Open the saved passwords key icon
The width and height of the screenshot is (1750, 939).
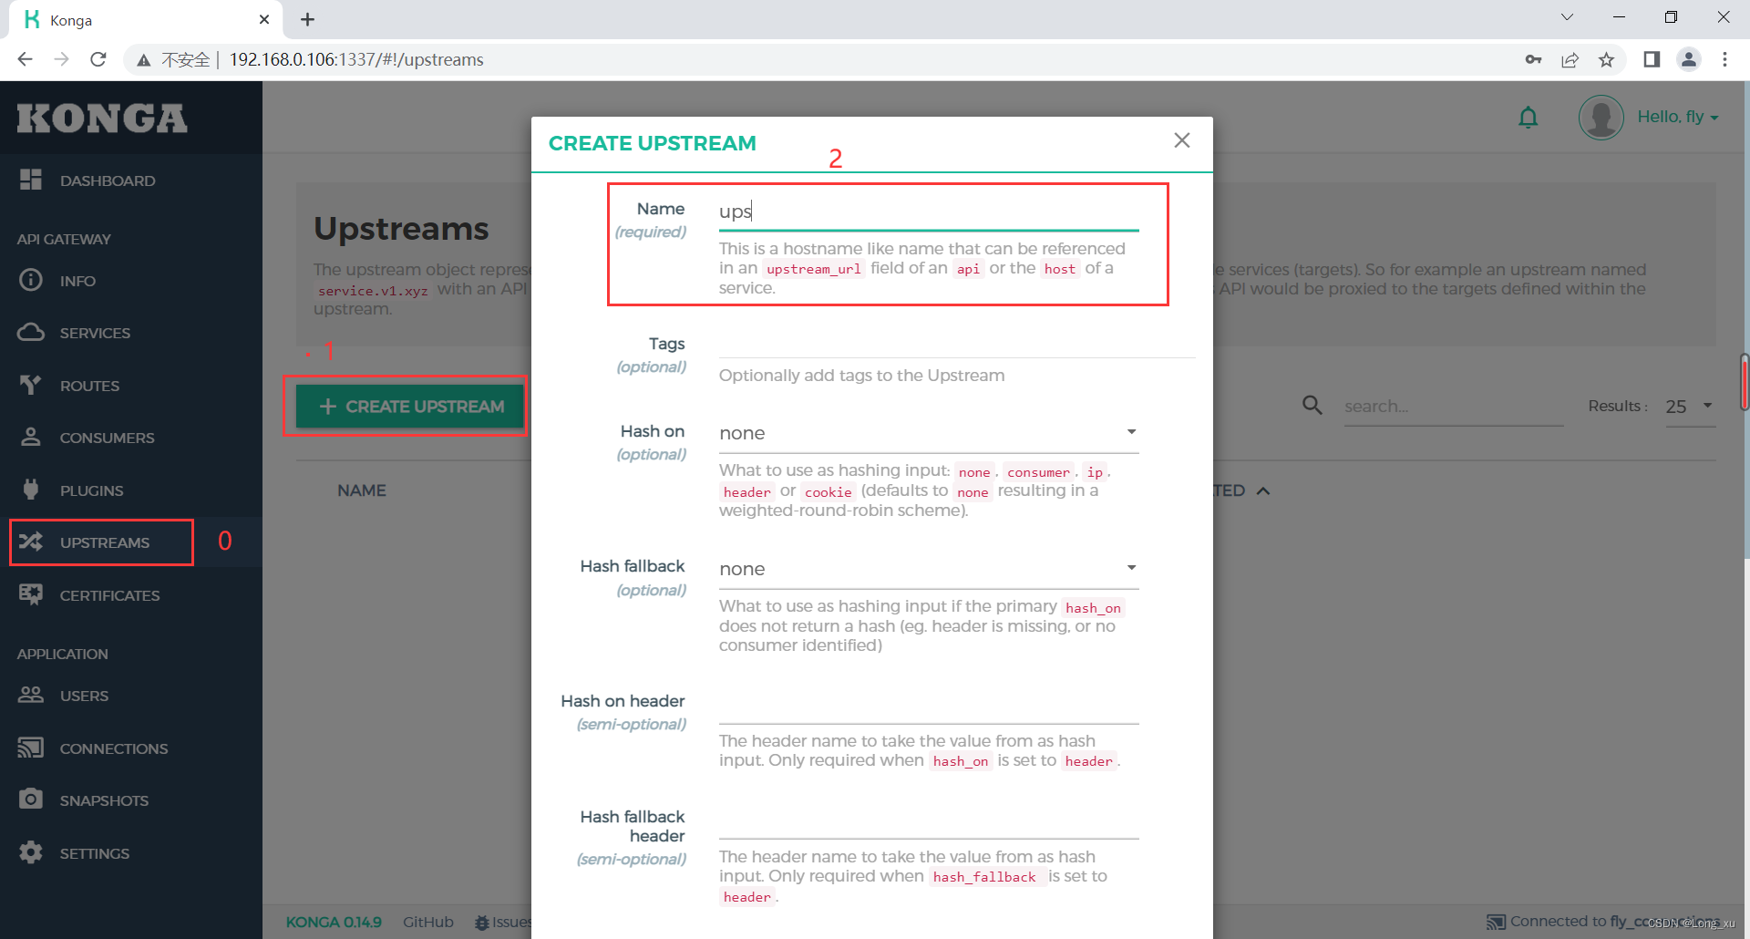pyautogui.click(x=1533, y=59)
